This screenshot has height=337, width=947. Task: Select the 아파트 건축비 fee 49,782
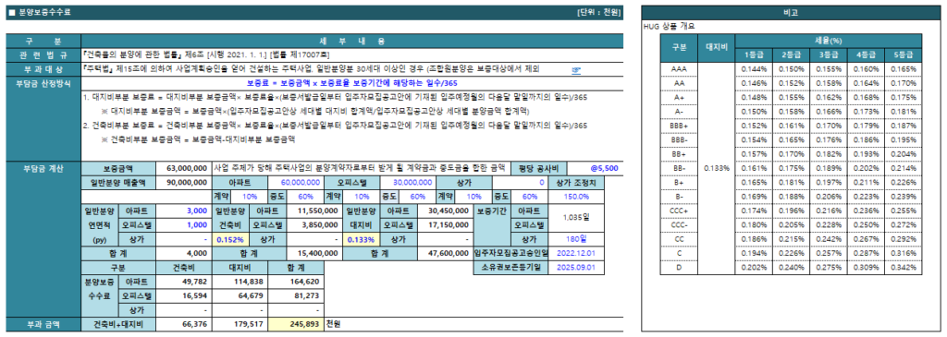184,281
